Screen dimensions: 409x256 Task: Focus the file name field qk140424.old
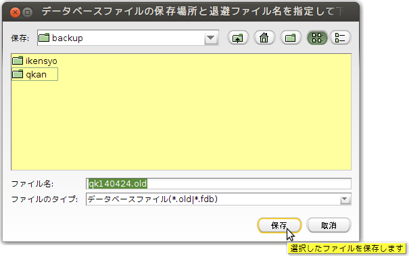tap(218, 184)
